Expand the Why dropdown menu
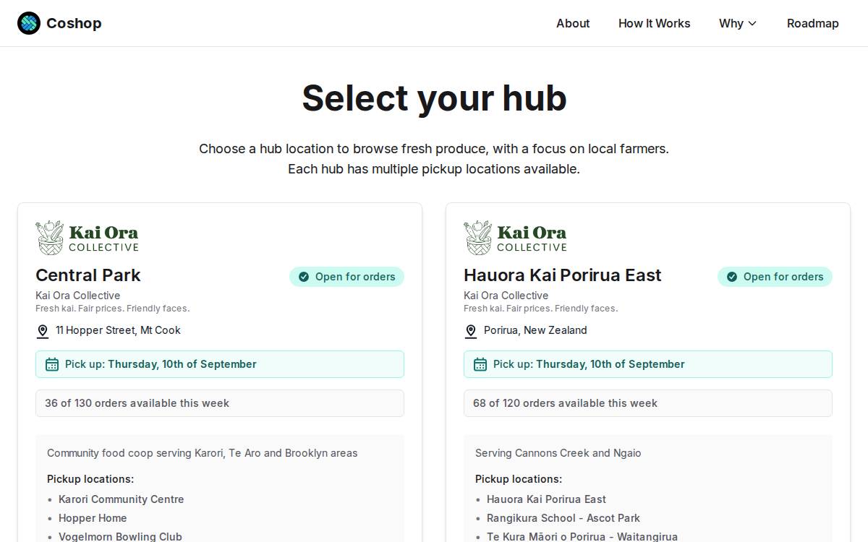Screen dimensions: 868x542 (x=738, y=23)
